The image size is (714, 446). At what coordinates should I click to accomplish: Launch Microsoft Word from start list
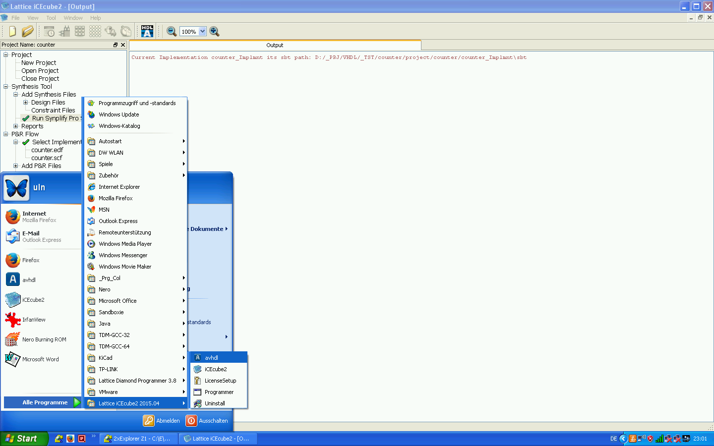pyautogui.click(x=42, y=359)
